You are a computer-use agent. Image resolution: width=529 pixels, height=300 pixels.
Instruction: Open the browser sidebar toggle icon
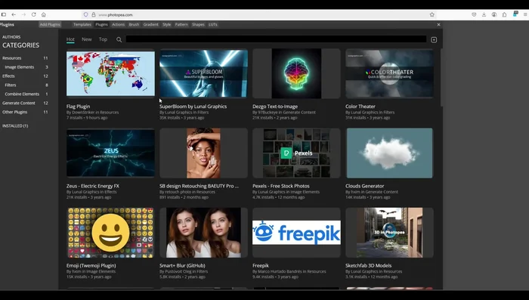click(x=4, y=14)
